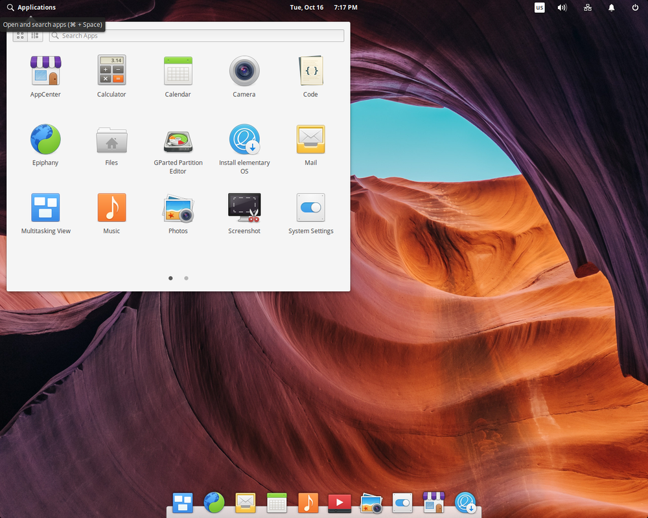The width and height of the screenshot is (648, 518).
Task: Launch the Calculator app
Action: coord(111,71)
